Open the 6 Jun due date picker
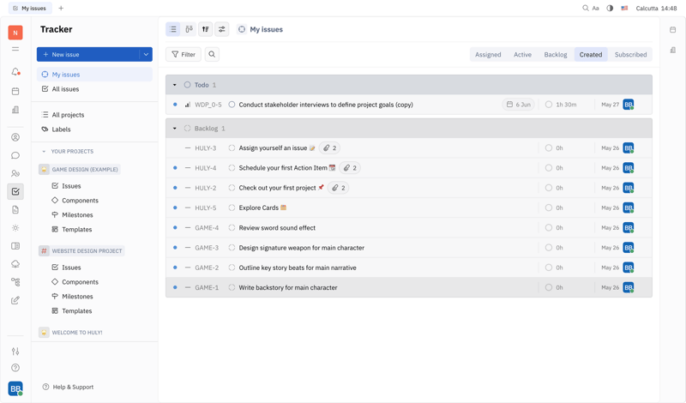686x403 pixels. click(519, 105)
